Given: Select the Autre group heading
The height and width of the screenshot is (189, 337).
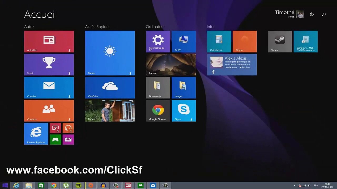Looking at the screenshot, I should pyautogui.click(x=29, y=27).
